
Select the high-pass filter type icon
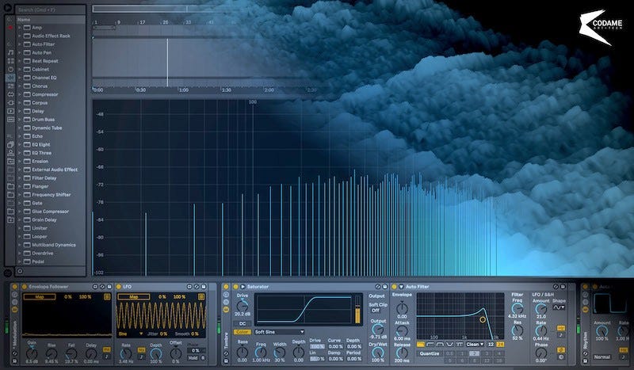(x=430, y=344)
